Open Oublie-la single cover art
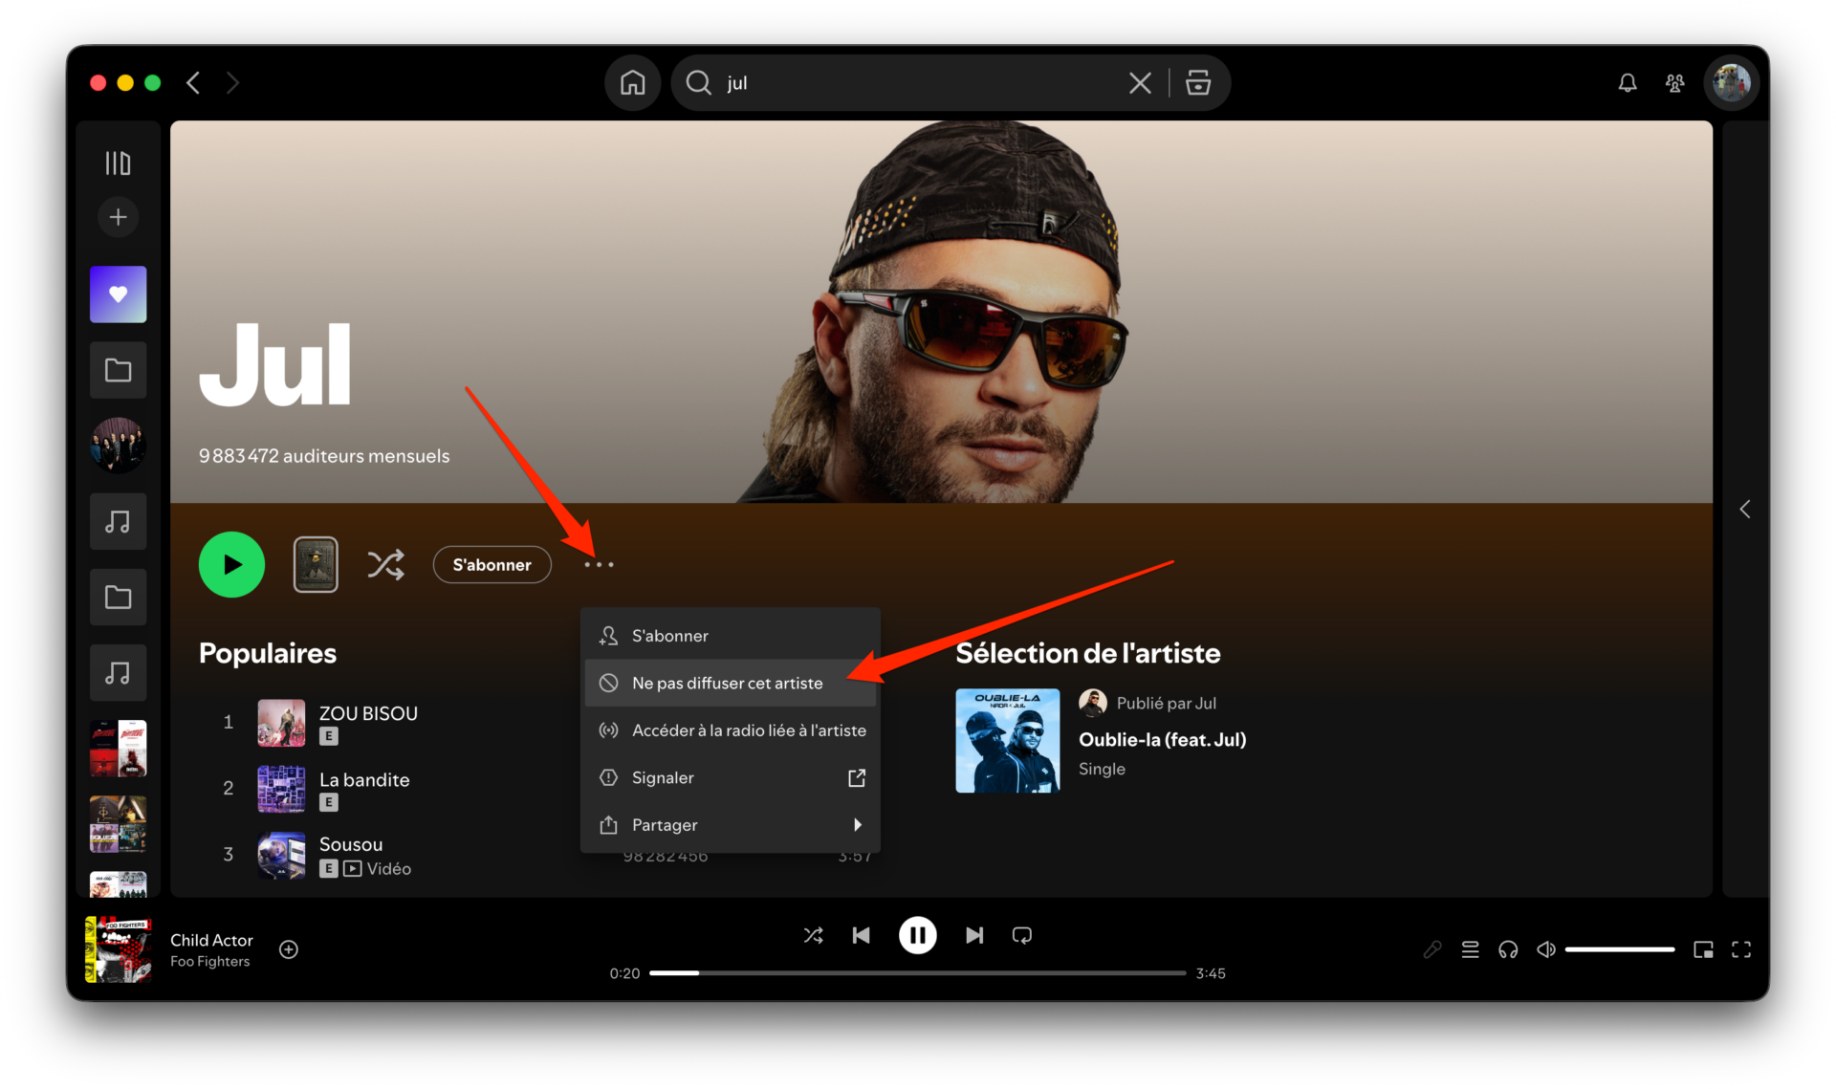Screen dimensions: 1836x1089 point(1007,741)
